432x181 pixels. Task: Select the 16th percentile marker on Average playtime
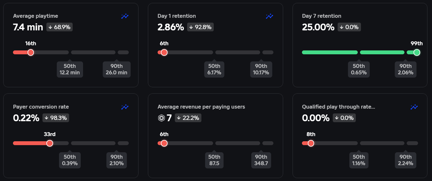[x=31, y=52]
